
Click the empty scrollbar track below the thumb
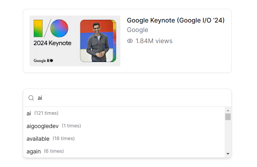point(228,136)
